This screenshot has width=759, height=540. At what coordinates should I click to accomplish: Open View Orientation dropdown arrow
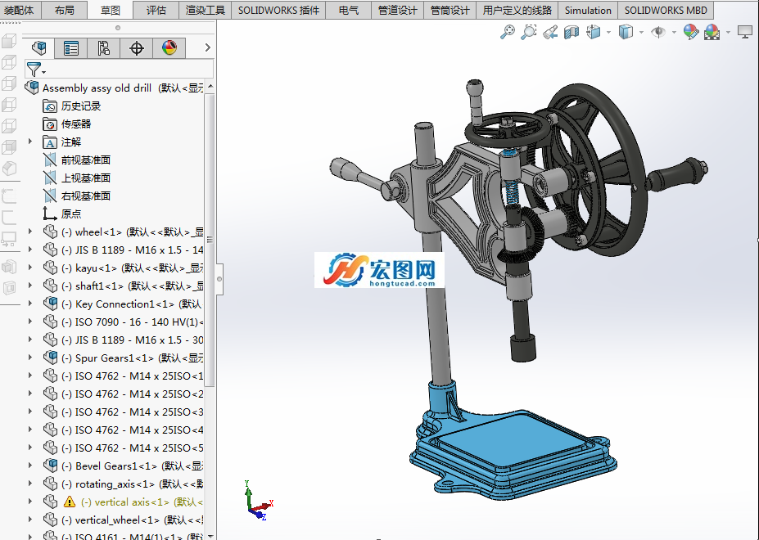click(608, 33)
